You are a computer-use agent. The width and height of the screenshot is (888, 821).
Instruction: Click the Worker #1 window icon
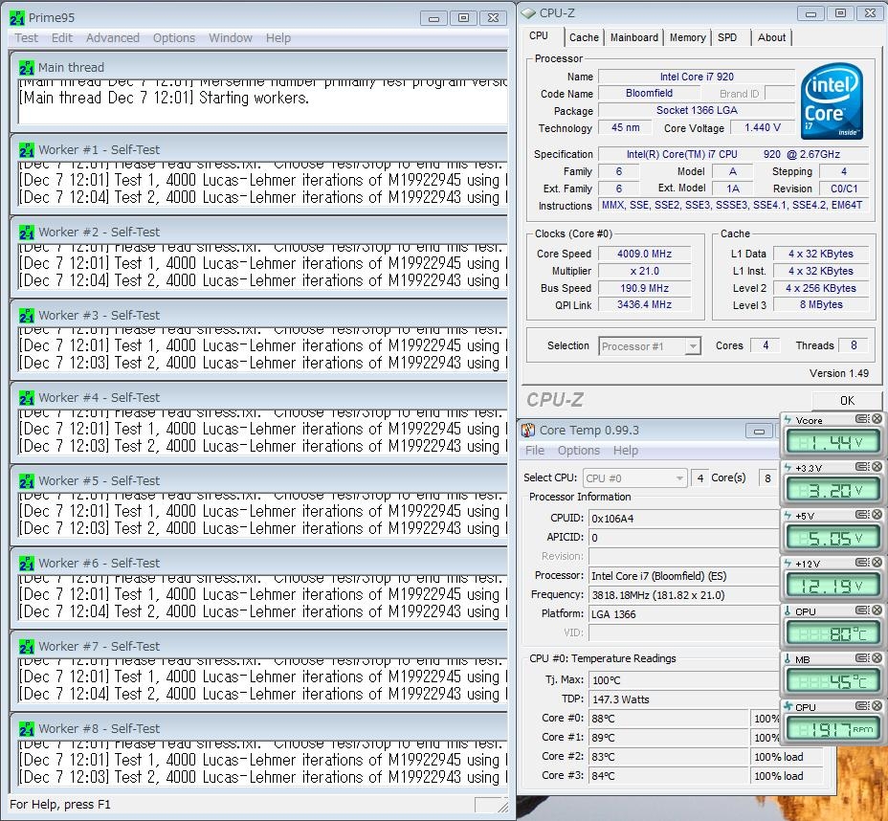pos(27,150)
